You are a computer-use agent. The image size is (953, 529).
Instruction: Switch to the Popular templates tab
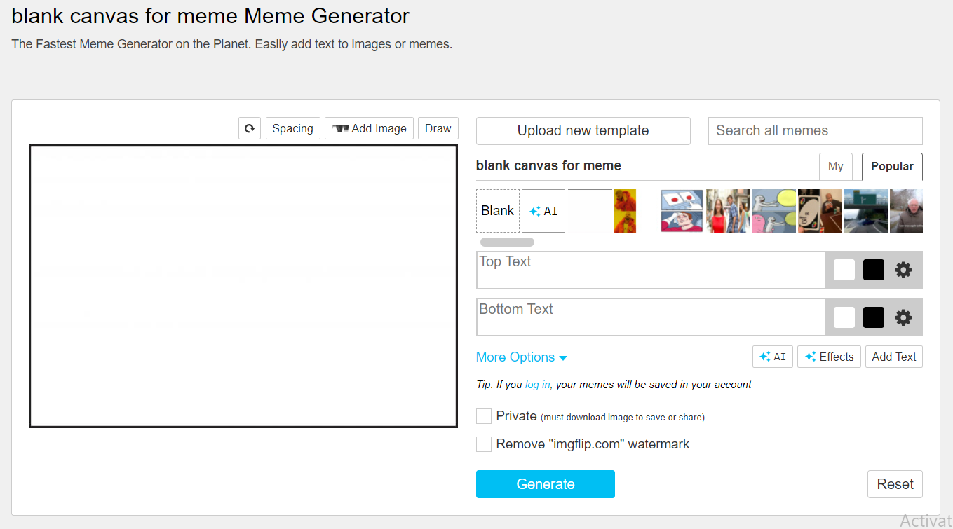point(891,166)
